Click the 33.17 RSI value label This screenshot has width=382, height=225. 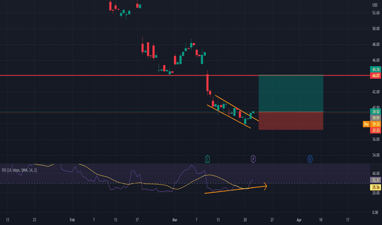(x=375, y=180)
